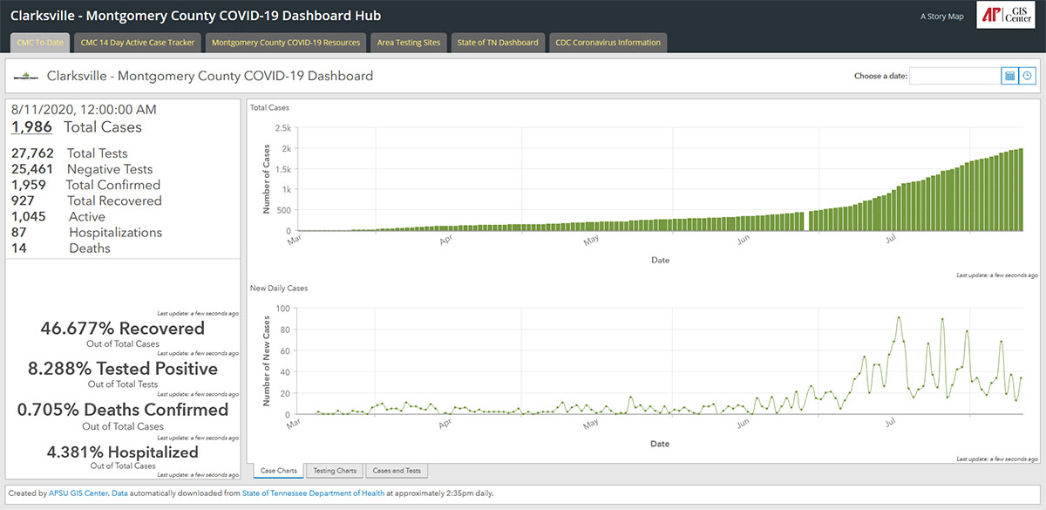Click the A Story Map text
The width and height of the screenshot is (1046, 510).
941,17
